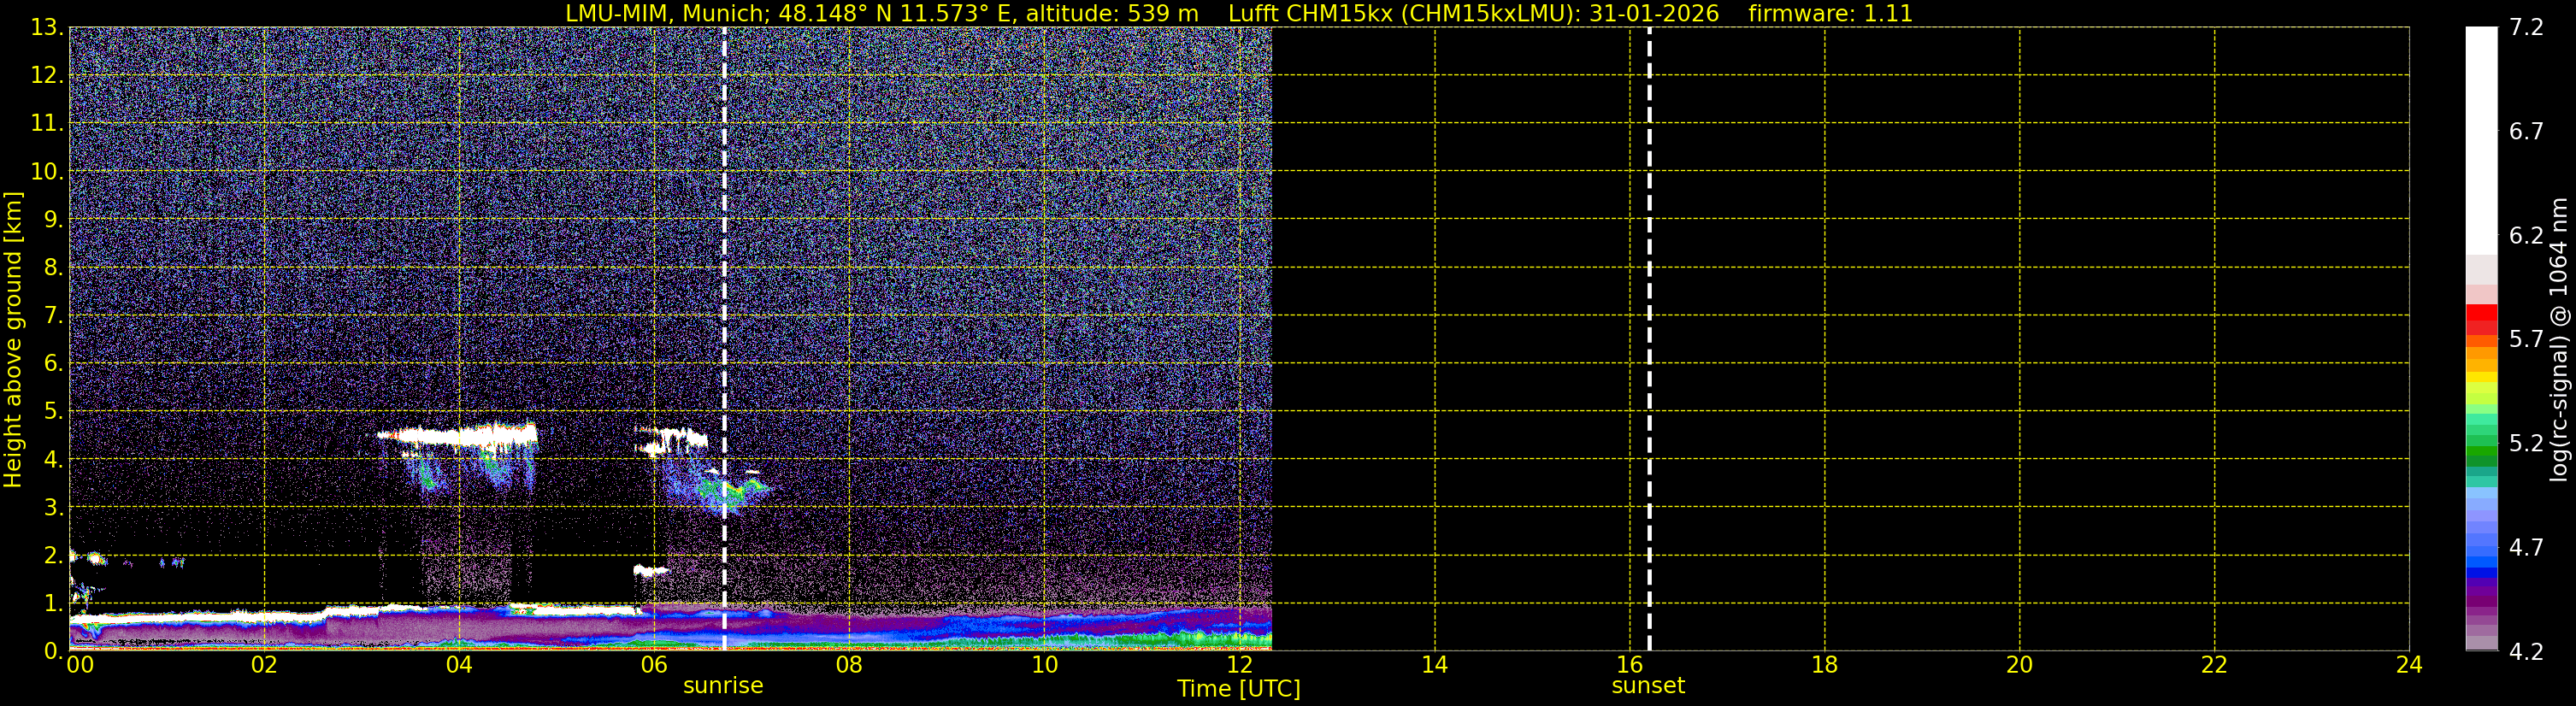Click the colorbar value '5.7'

tap(2526, 339)
